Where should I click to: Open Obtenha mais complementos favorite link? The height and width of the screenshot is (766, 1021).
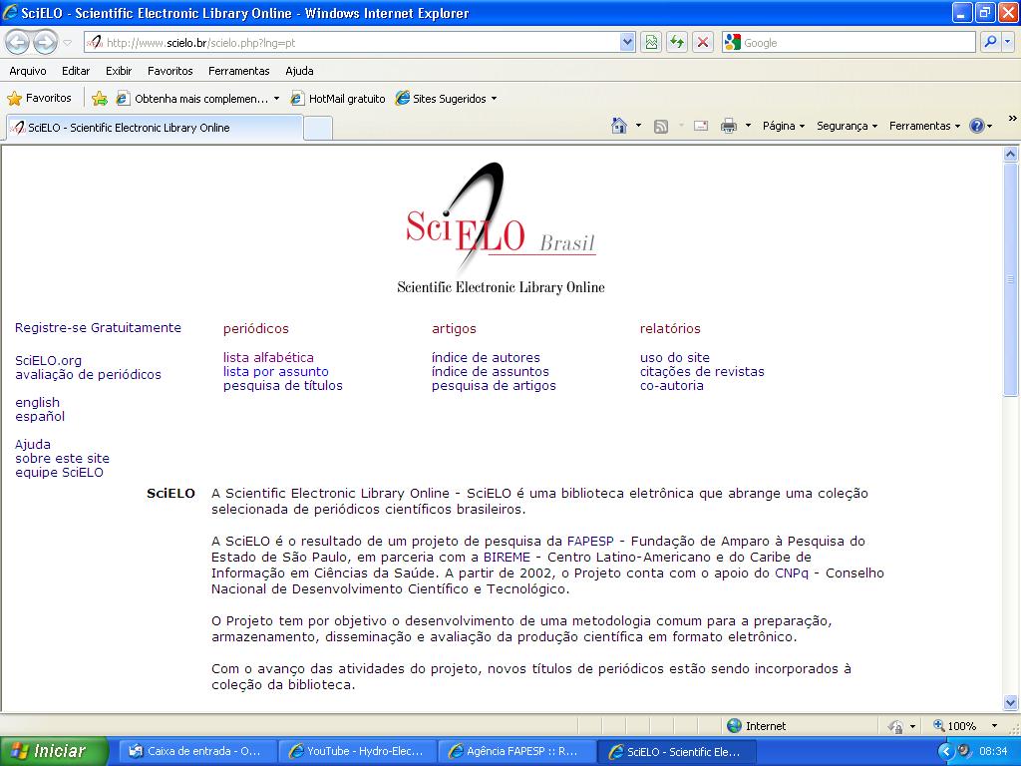click(198, 99)
